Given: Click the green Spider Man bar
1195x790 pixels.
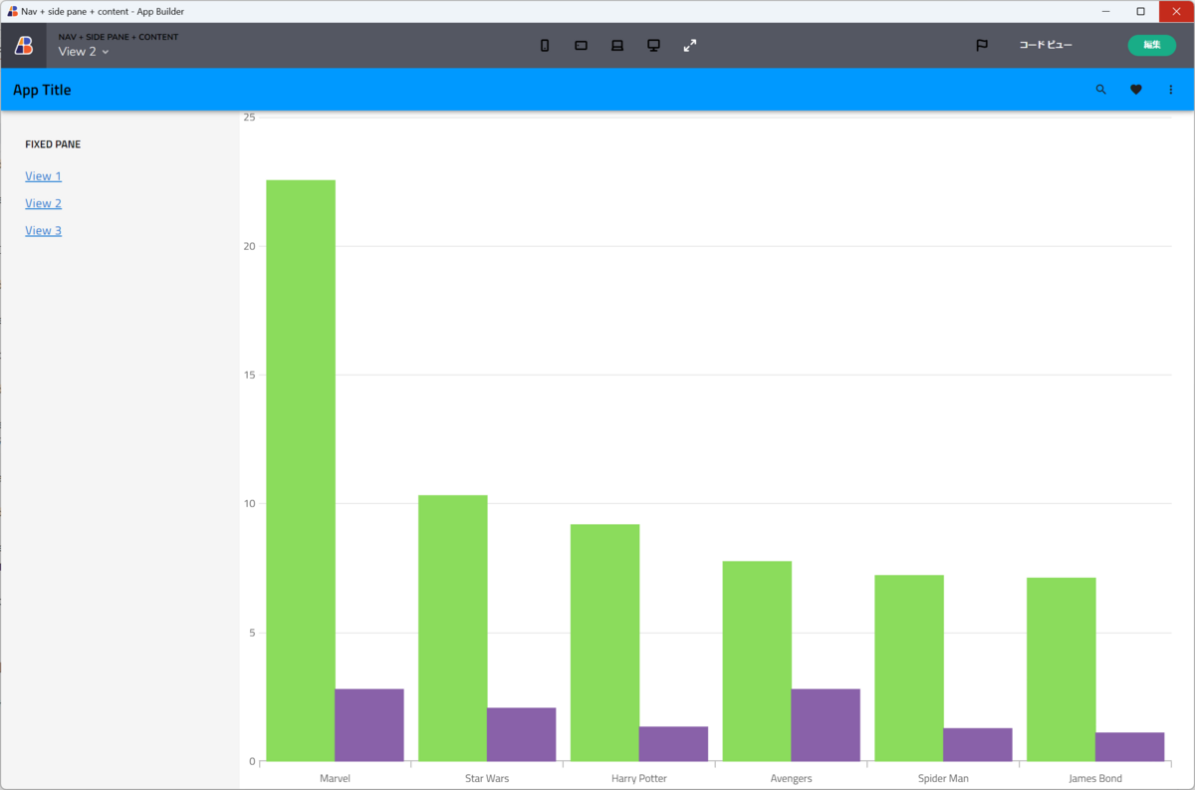Looking at the screenshot, I should coord(909,667).
